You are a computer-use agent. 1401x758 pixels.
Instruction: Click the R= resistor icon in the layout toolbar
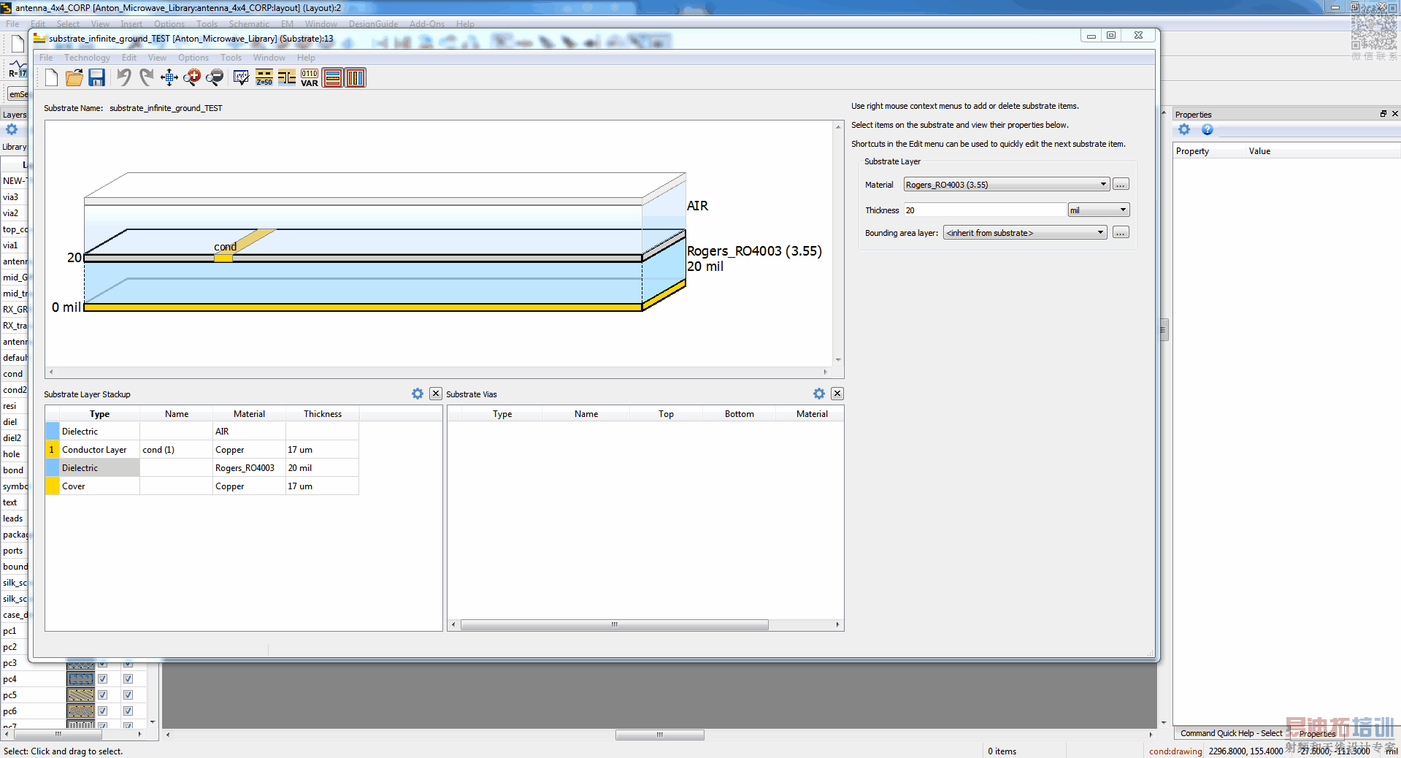18,71
